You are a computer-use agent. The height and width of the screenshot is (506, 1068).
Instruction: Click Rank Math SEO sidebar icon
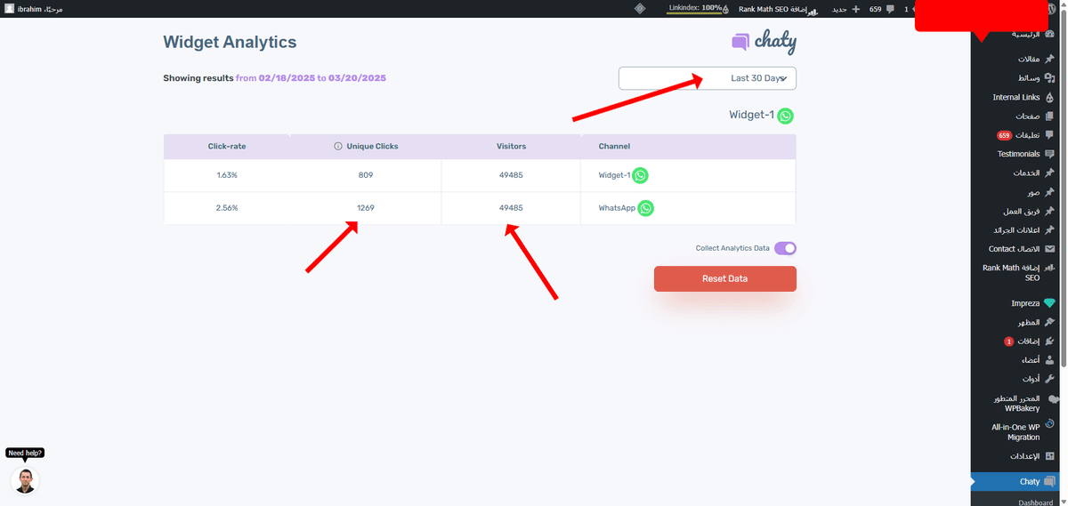click(1050, 268)
